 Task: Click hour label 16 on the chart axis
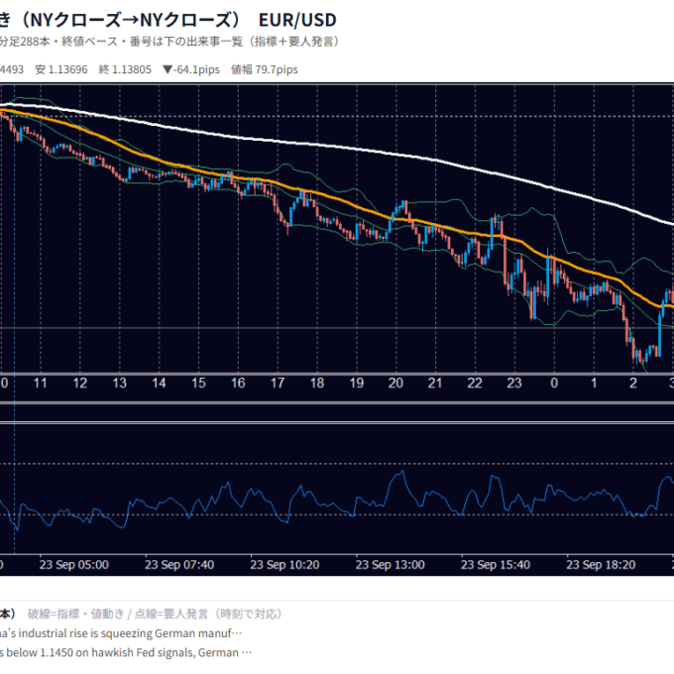point(238,383)
